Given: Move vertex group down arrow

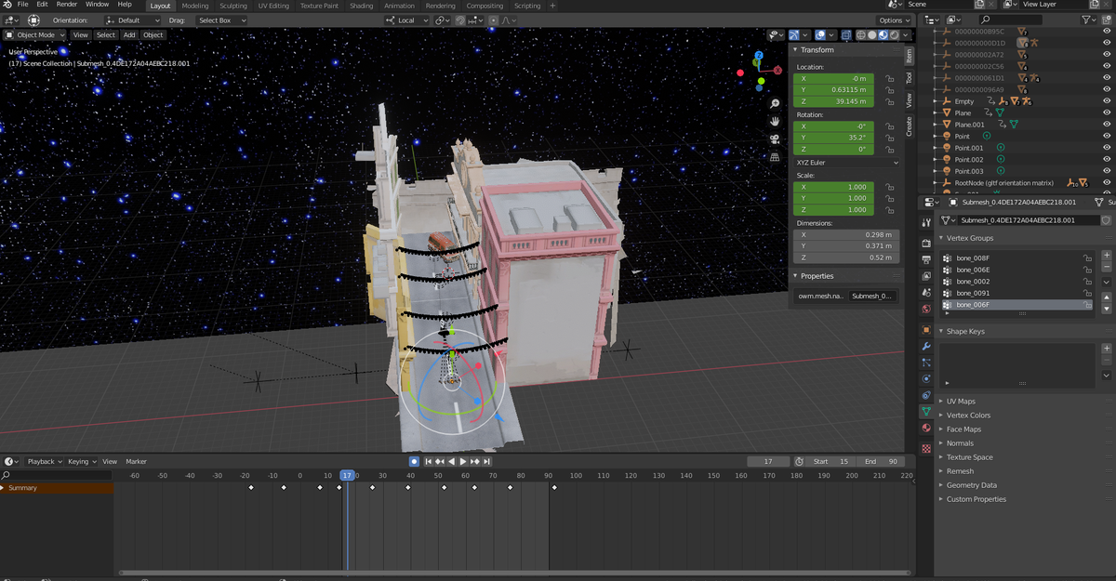Looking at the screenshot, I should (1107, 308).
